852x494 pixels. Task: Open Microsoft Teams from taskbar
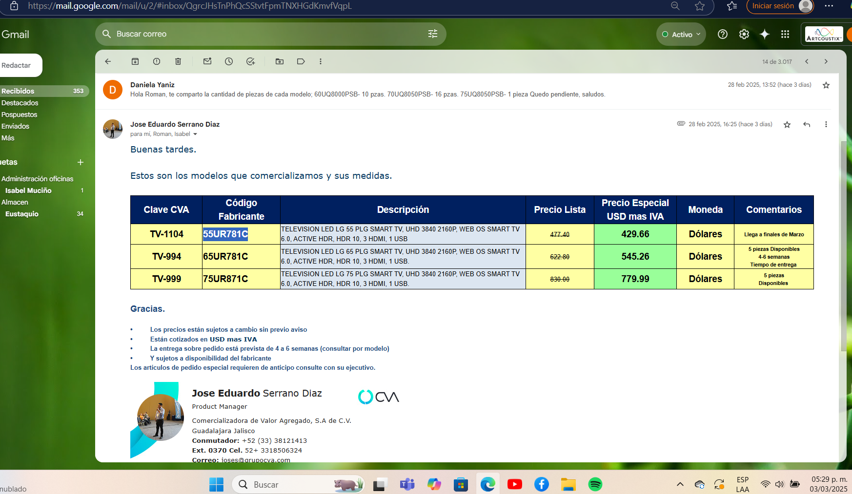407,484
